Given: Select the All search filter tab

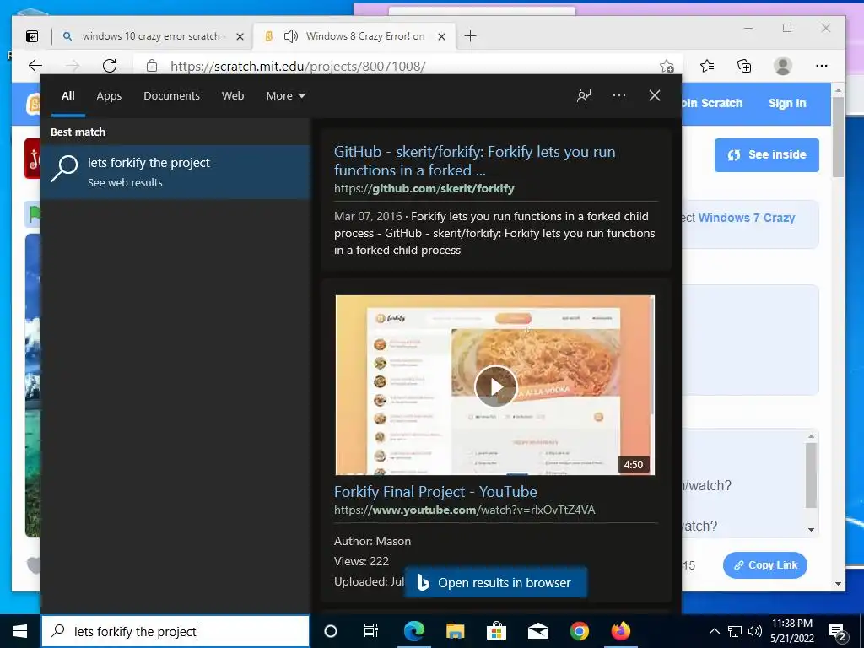Looking at the screenshot, I should click(x=68, y=96).
